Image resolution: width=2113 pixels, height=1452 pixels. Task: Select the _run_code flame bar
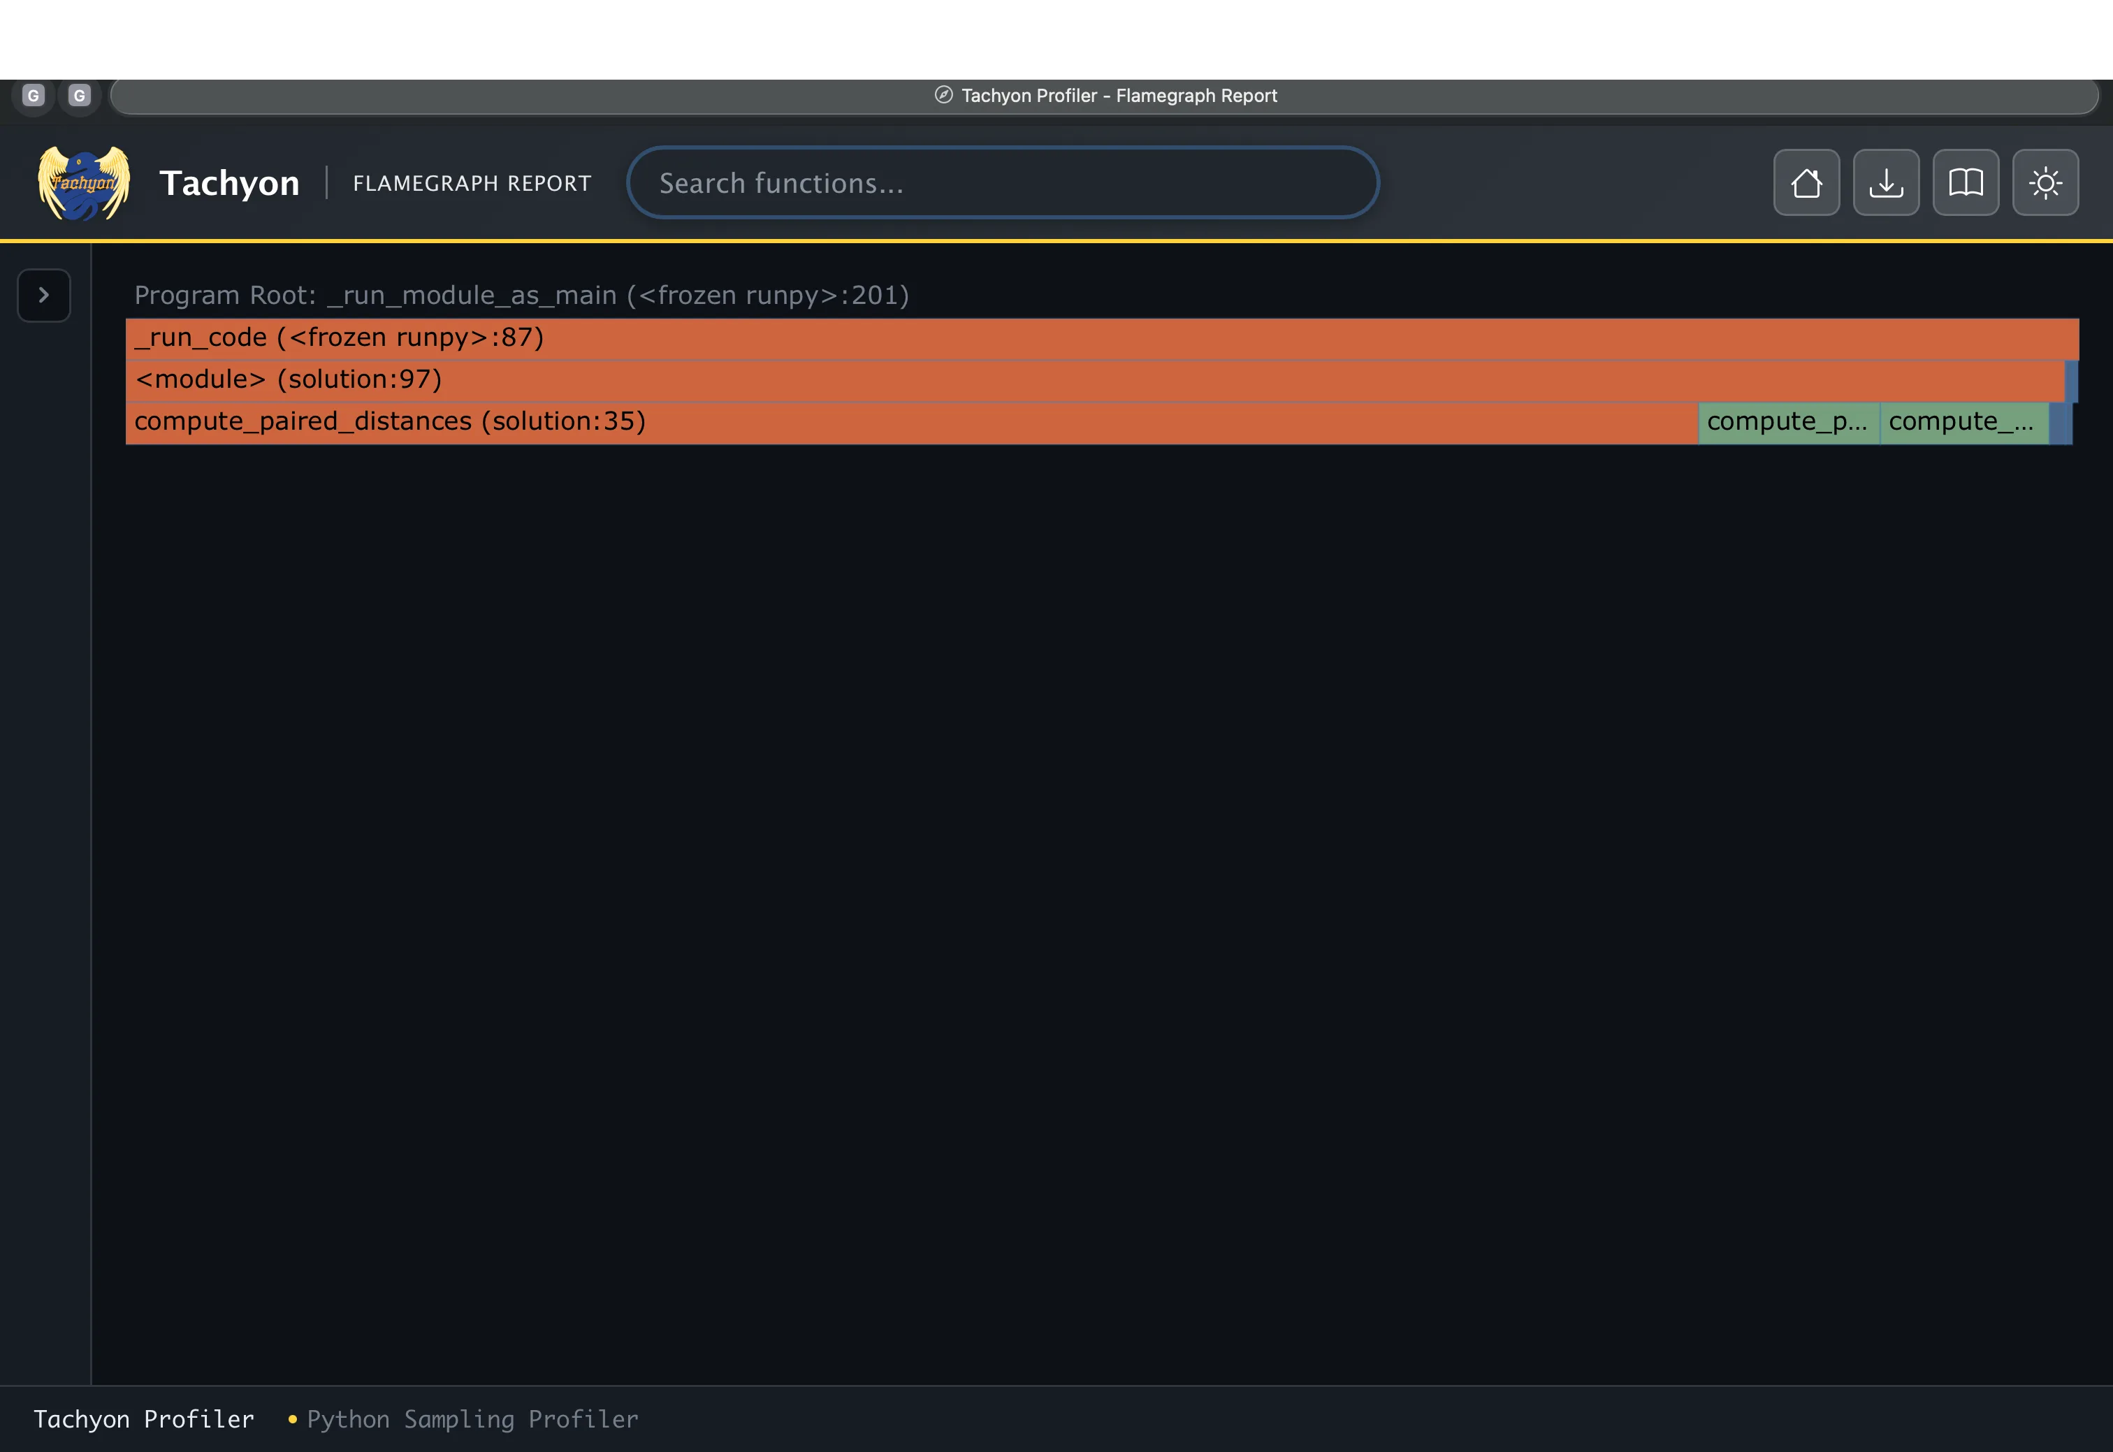point(1101,338)
